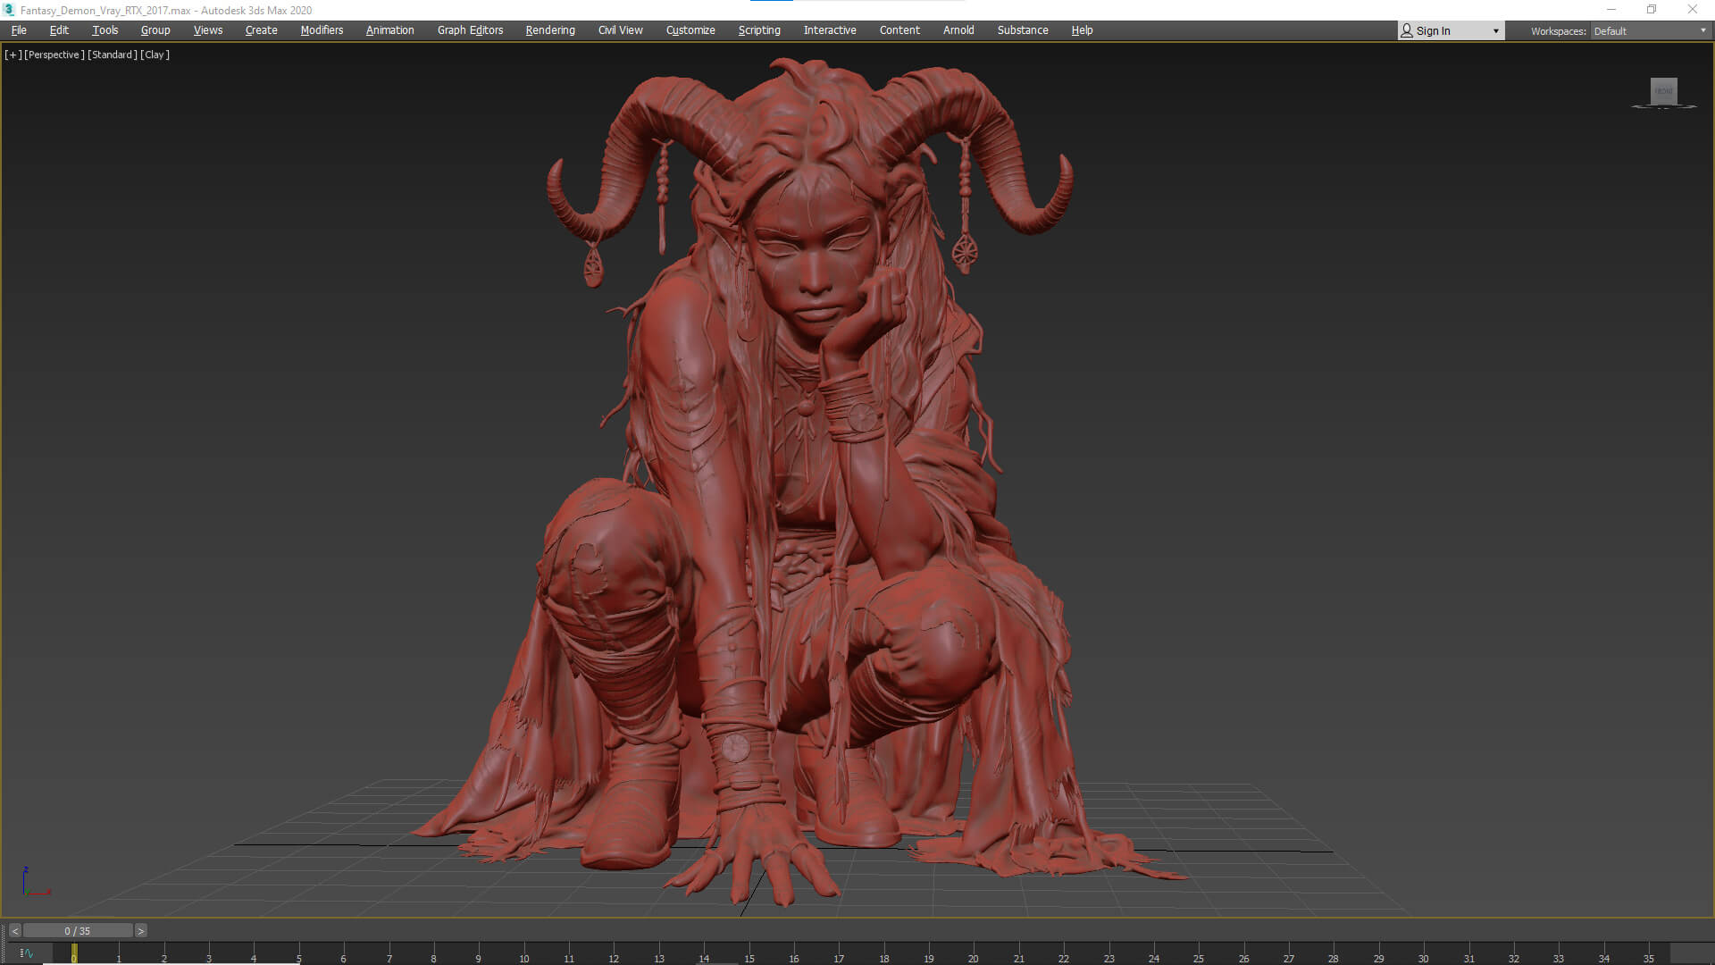The height and width of the screenshot is (965, 1715).
Task: Click the 3ds Max application logo icon
Action: pyautogui.click(x=9, y=10)
